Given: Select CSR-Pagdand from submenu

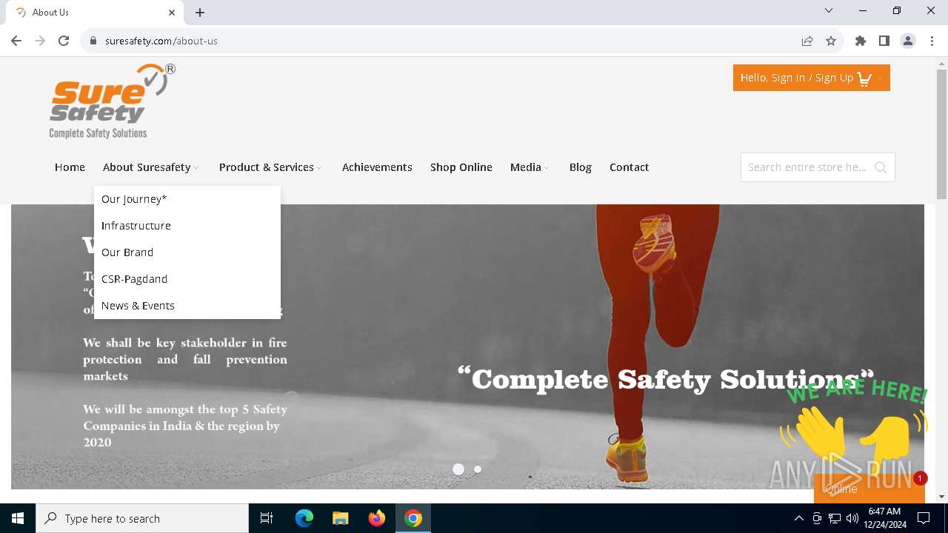Looking at the screenshot, I should tap(134, 279).
